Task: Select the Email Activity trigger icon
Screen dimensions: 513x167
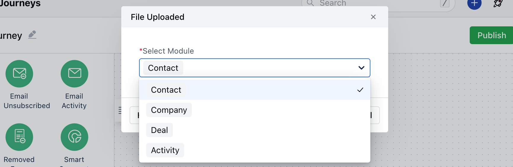Action: [x=74, y=74]
